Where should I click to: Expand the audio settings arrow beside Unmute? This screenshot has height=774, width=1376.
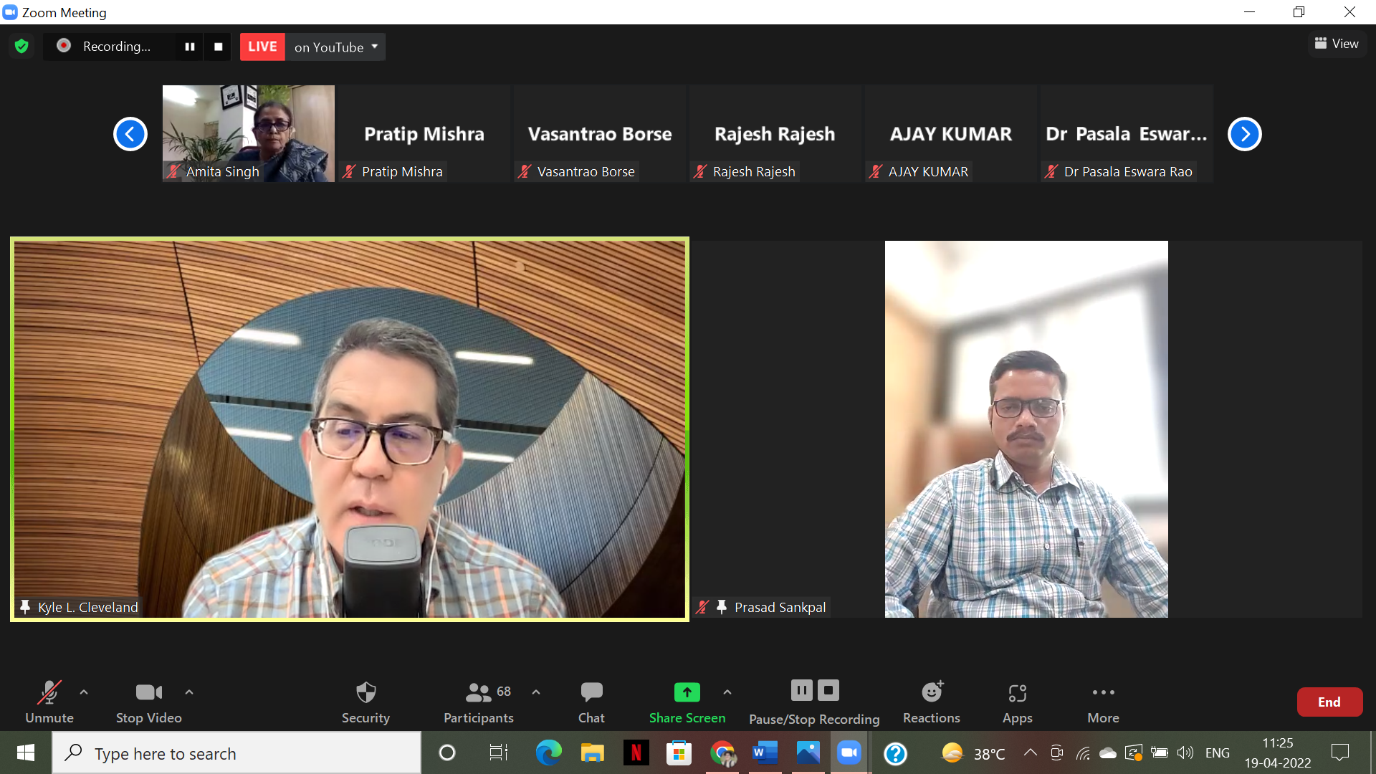(x=84, y=692)
